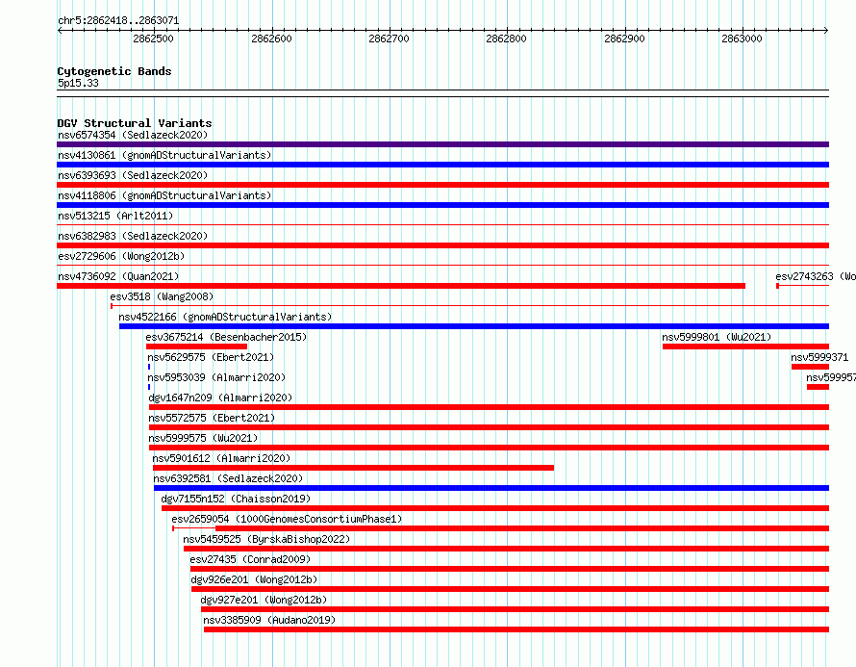This screenshot has height=667, width=856.
Task: Click the nsv5999371 variant label
Action: 819,357
